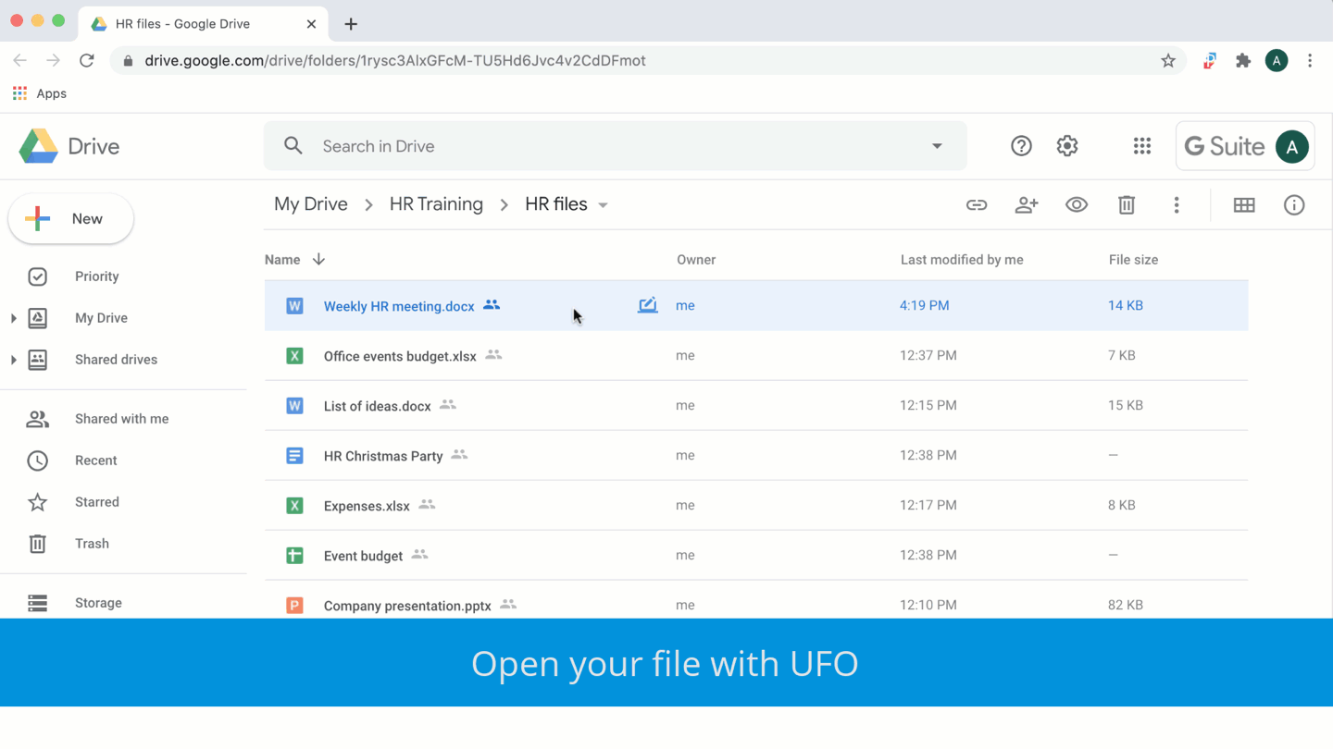Preview the file with the eye icon
Viewport: 1333px width, 749px height.
1077,205
